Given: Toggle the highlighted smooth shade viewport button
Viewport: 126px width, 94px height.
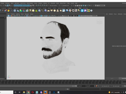Looking at the screenshot, I should tap(41, 16).
